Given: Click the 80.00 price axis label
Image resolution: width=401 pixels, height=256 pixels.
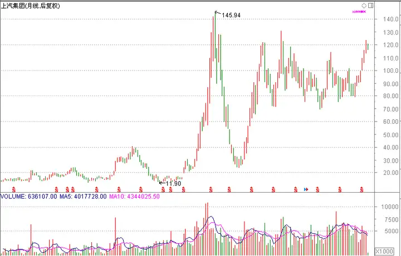Looking at the screenshot, I should pyautogui.click(x=390, y=96).
